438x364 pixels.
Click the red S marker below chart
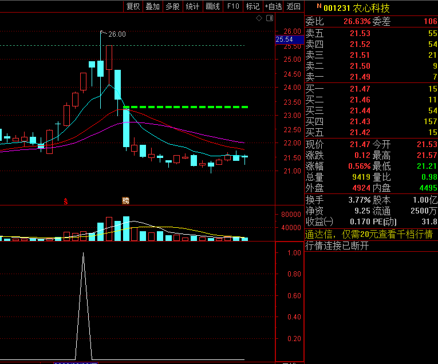[66, 201]
